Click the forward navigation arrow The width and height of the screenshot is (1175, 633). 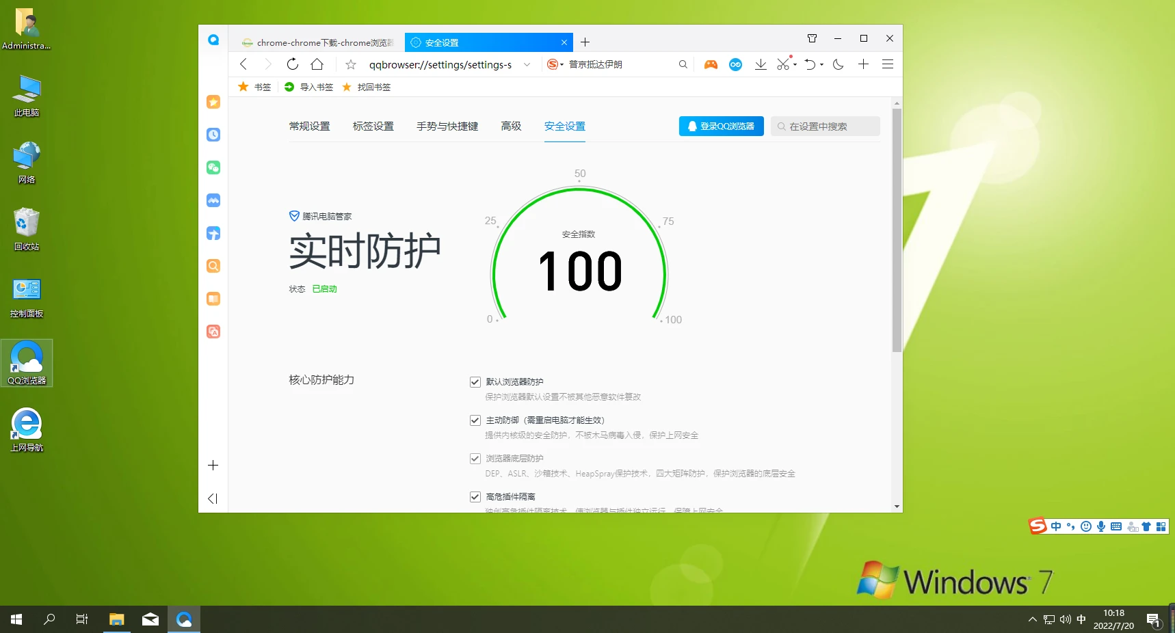[x=268, y=64]
